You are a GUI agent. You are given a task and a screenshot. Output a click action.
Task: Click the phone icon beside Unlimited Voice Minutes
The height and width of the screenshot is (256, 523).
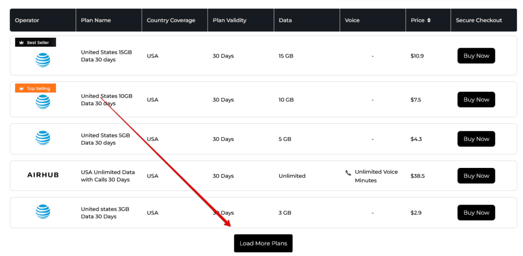[349, 173]
